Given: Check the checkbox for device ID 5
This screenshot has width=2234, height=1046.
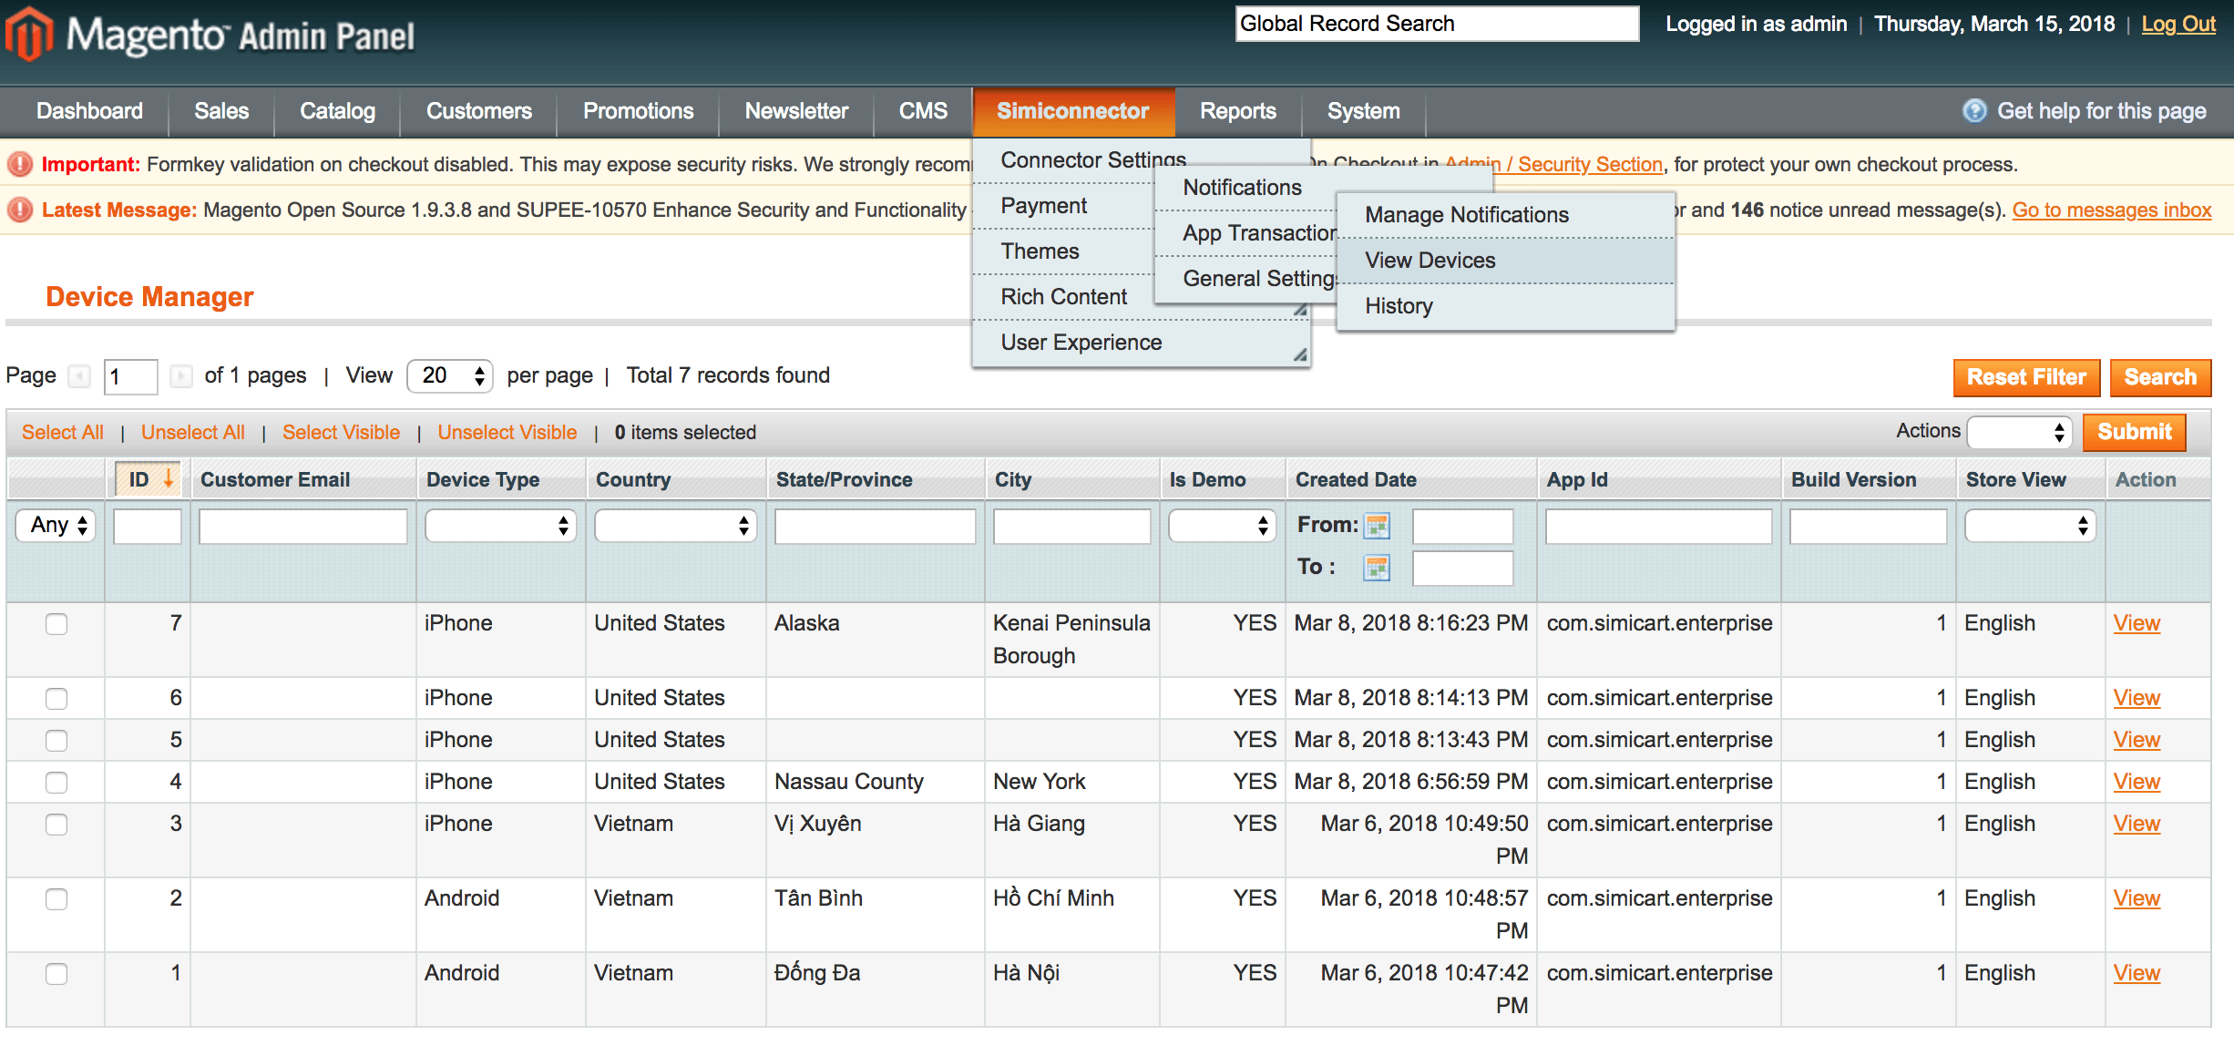Looking at the screenshot, I should [x=56, y=741].
